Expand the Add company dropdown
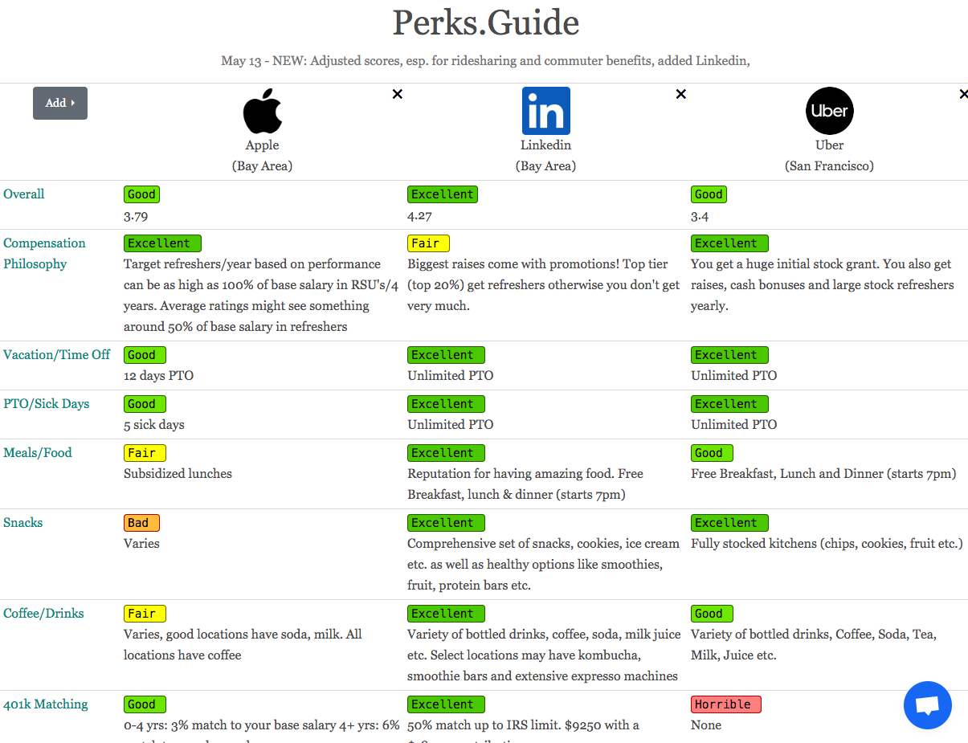The width and height of the screenshot is (968, 743). (x=59, y=103)
